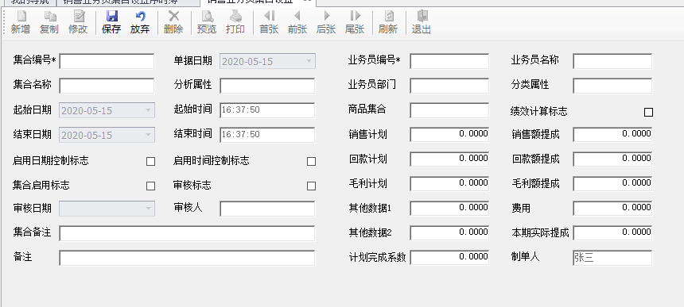
Task: Focus the 审核人 input field
Action: point(267,209)
